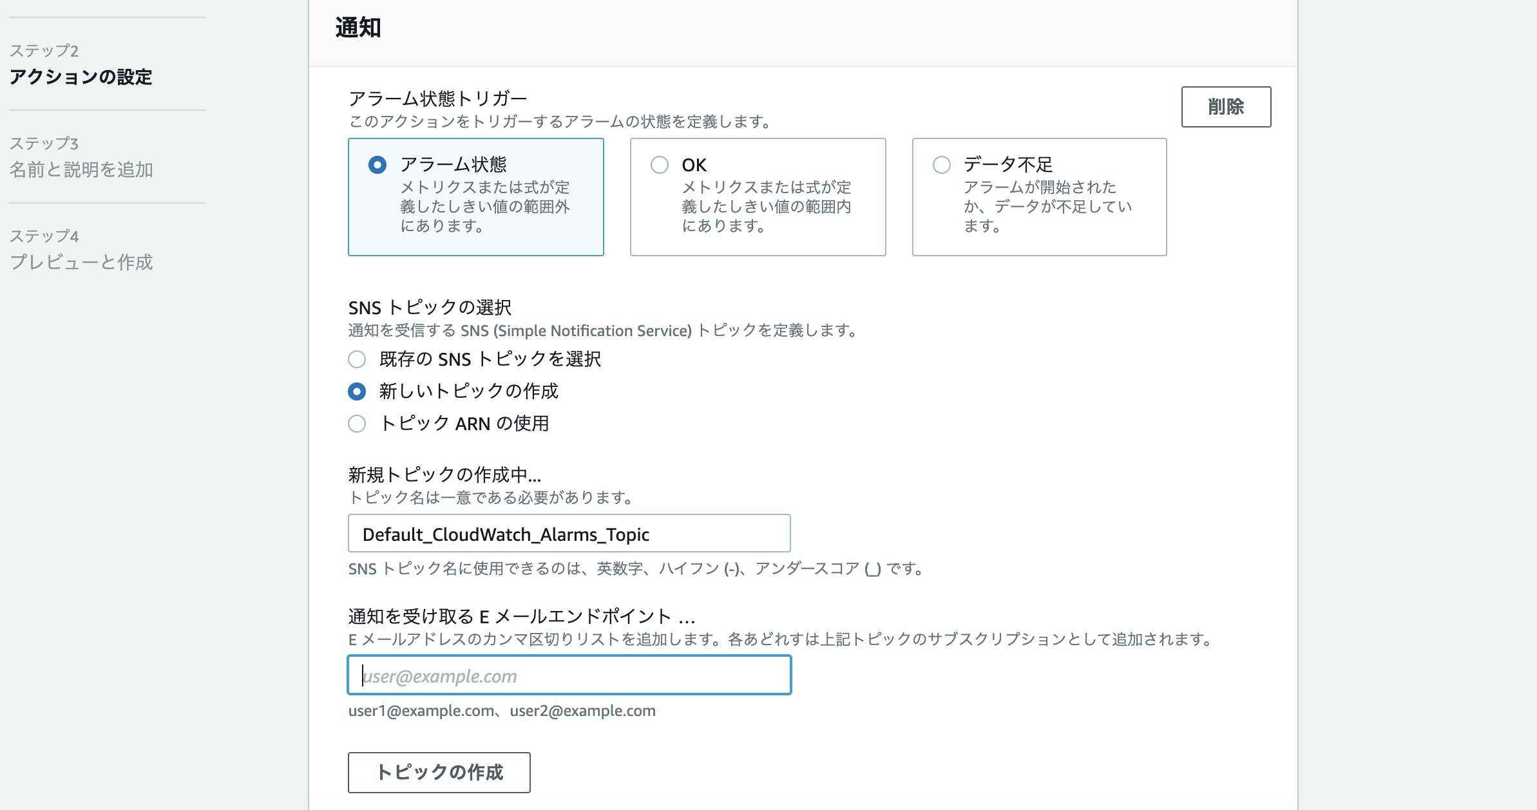The image size is (1537, 810).
Task: Jump to step プレビューと作成
Action: pyautogui.click(x=81, y=262)
